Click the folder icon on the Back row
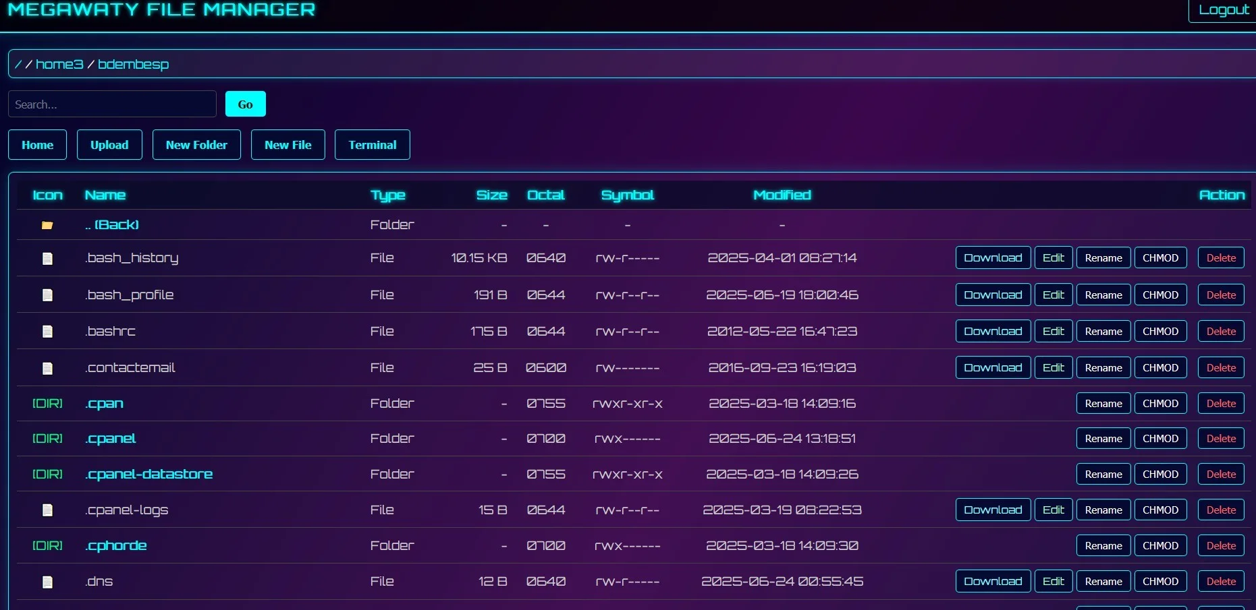1256x610 pixels. 47,225
